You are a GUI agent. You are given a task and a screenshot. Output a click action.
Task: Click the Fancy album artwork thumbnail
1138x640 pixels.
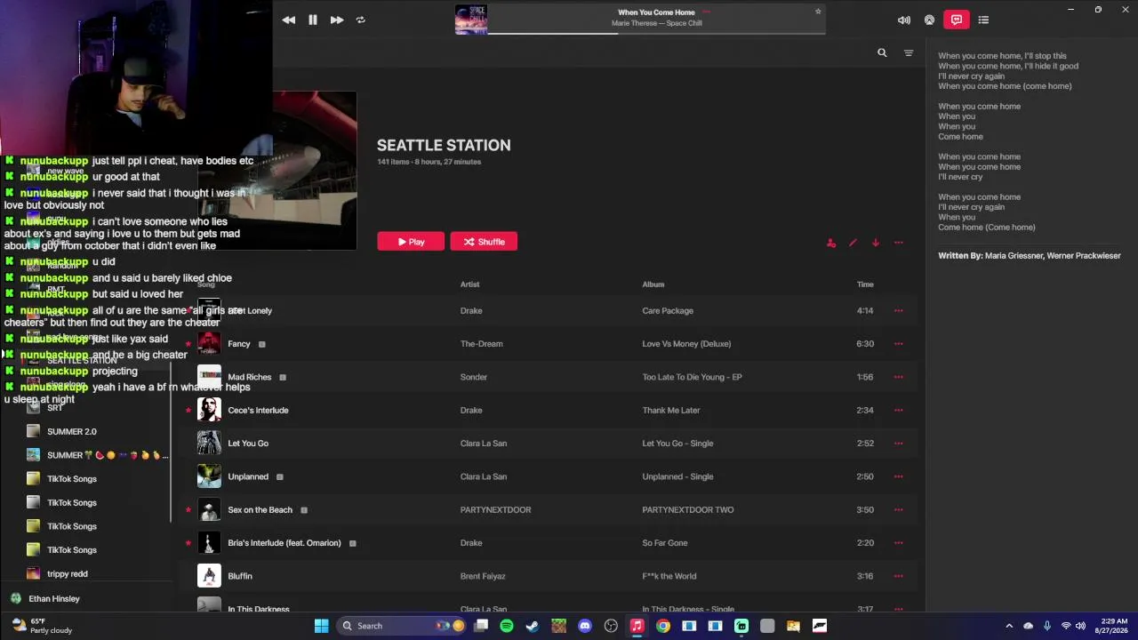pyautogui.click(x=209, y=344)
